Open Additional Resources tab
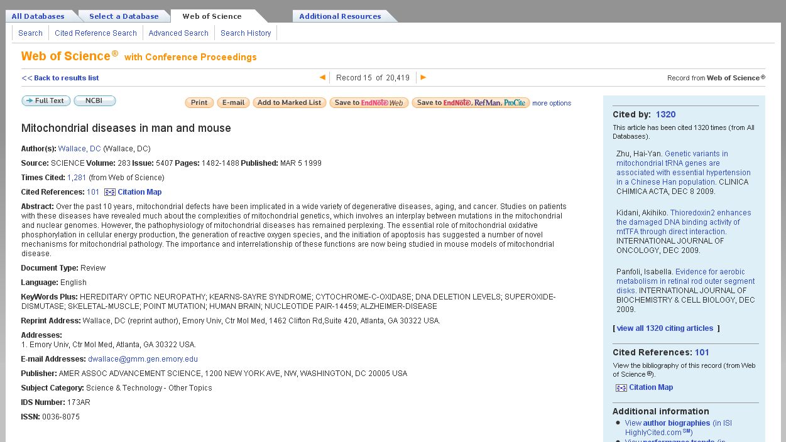The width and height of the screenshot is (786, 442). coord(340,16)
